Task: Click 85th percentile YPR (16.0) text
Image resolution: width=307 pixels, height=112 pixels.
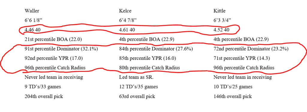Action: click(148, 58)
